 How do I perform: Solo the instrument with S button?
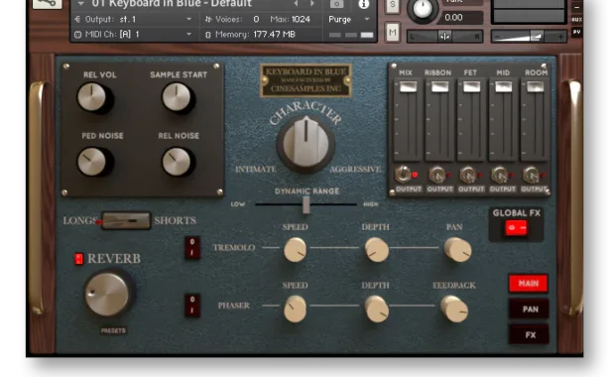pyautogui.click(x=393, y=5)
